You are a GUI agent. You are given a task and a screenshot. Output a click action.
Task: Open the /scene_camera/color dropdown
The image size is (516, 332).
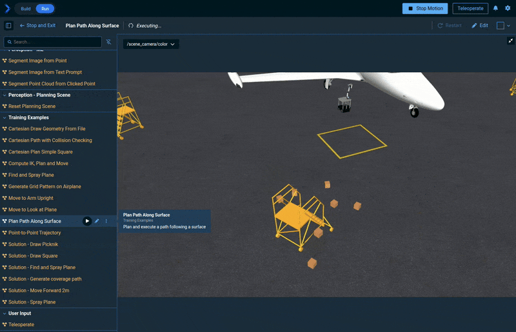(151, 44)
